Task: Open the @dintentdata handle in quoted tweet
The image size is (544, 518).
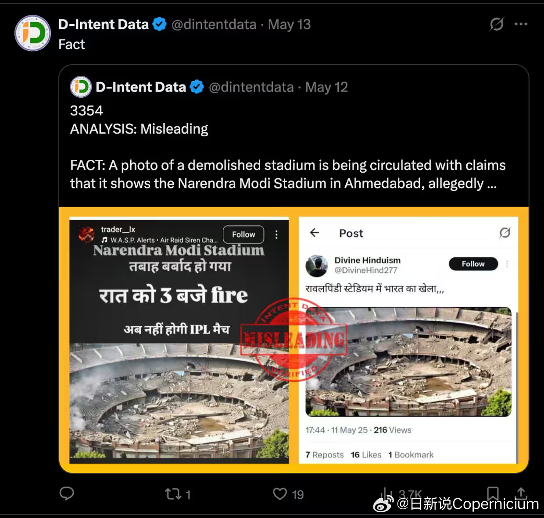Action: [251, 87]
